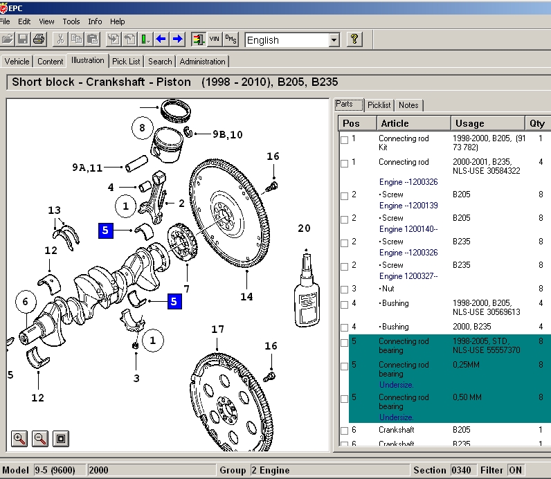Go back with the blue left arrow
The height and width of the screenshot is (479, 551).
pos(161,39)
